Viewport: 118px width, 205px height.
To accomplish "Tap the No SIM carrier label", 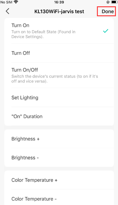I will (x=6, y=2).
